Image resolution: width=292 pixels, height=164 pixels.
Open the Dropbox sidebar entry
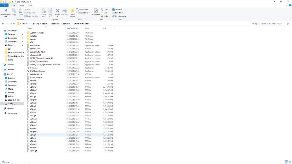9,65
